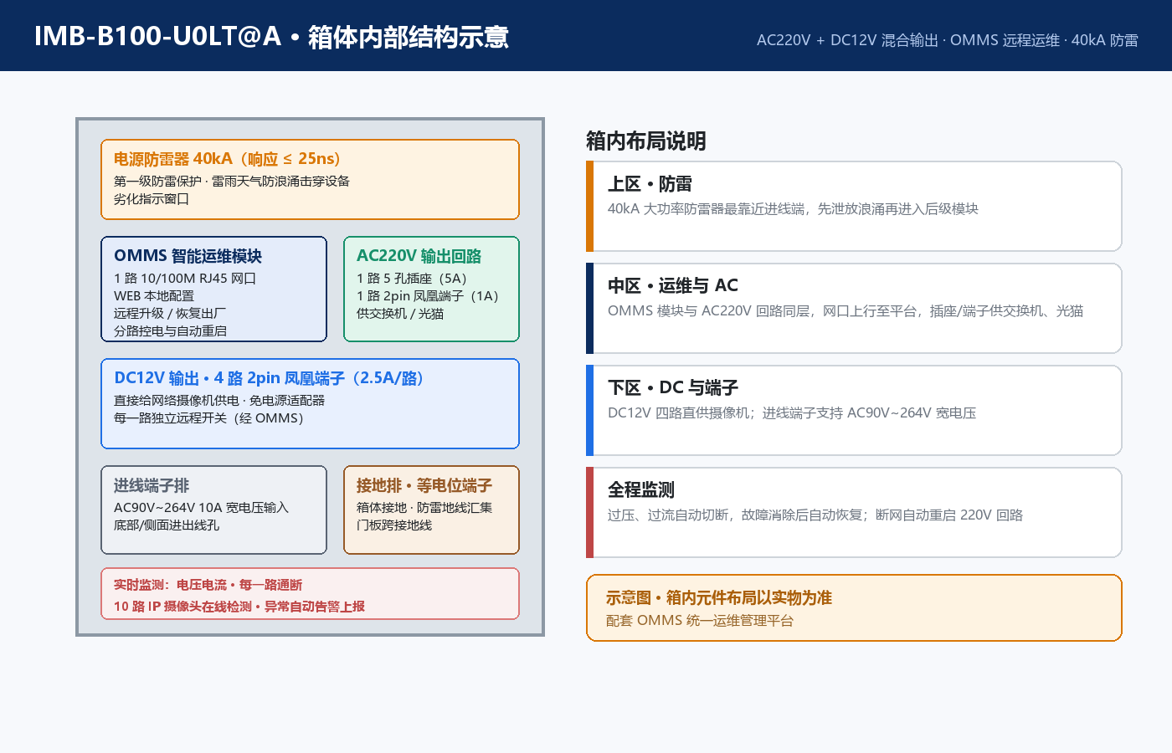The image size is (1172, 753).
Task: Click the text 配套 OMMS 统一运维管理平台
Action: [700, 621]
